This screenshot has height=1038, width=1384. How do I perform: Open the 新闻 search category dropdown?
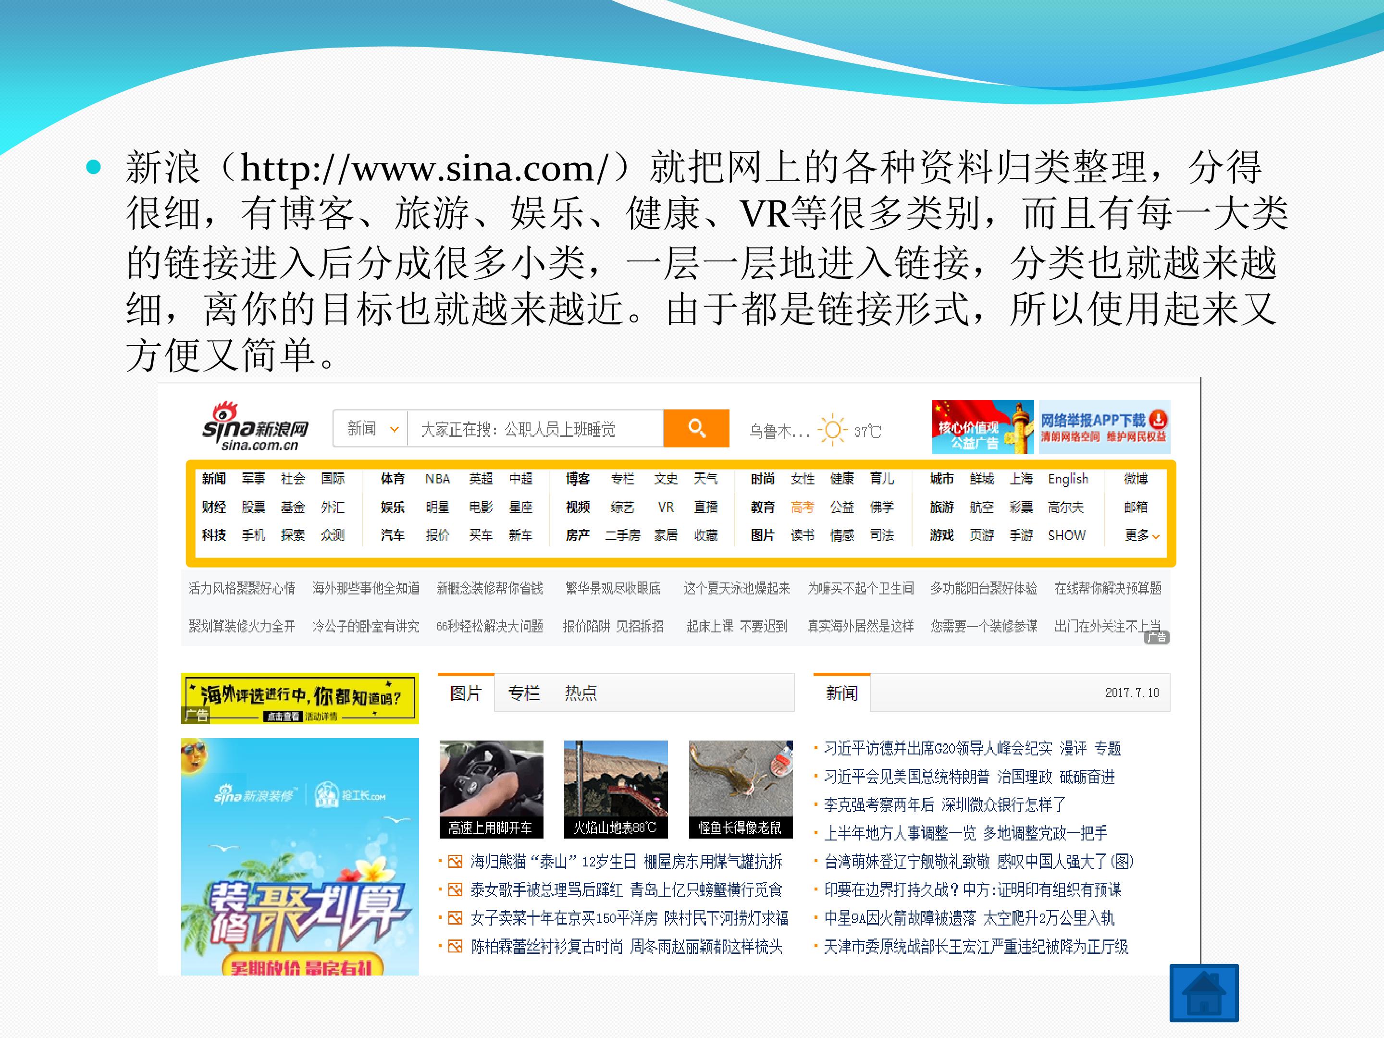(371, 429)
